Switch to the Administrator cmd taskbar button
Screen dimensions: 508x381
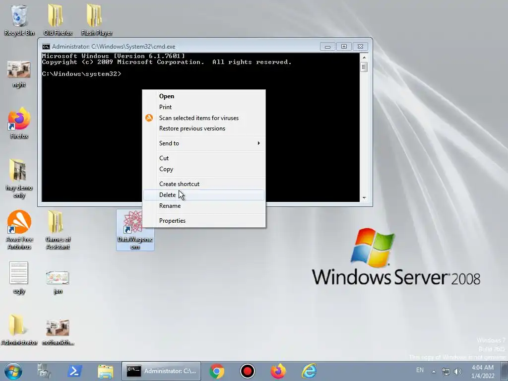(x=161, y=371)
